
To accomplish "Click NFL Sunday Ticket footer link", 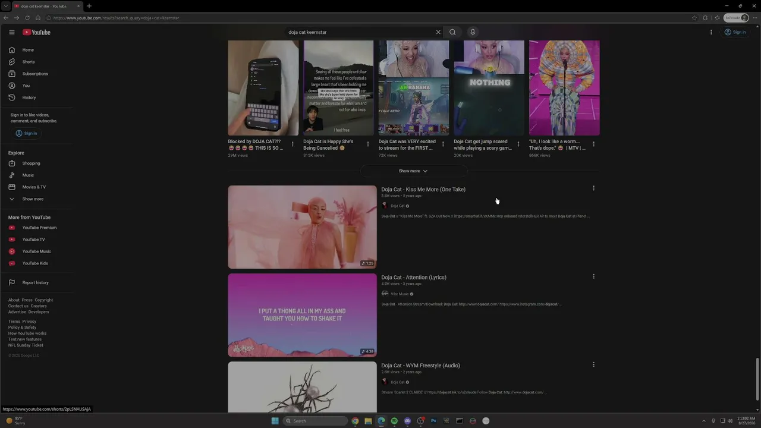I will pyautogui.click(x=26, y=345).
